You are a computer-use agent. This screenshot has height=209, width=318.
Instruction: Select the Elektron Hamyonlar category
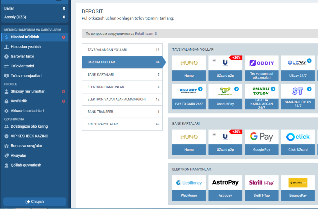pyautogui.click(x=122, y=87)
